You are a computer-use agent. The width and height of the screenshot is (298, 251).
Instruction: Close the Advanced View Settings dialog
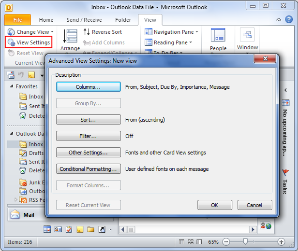(265, 58)
